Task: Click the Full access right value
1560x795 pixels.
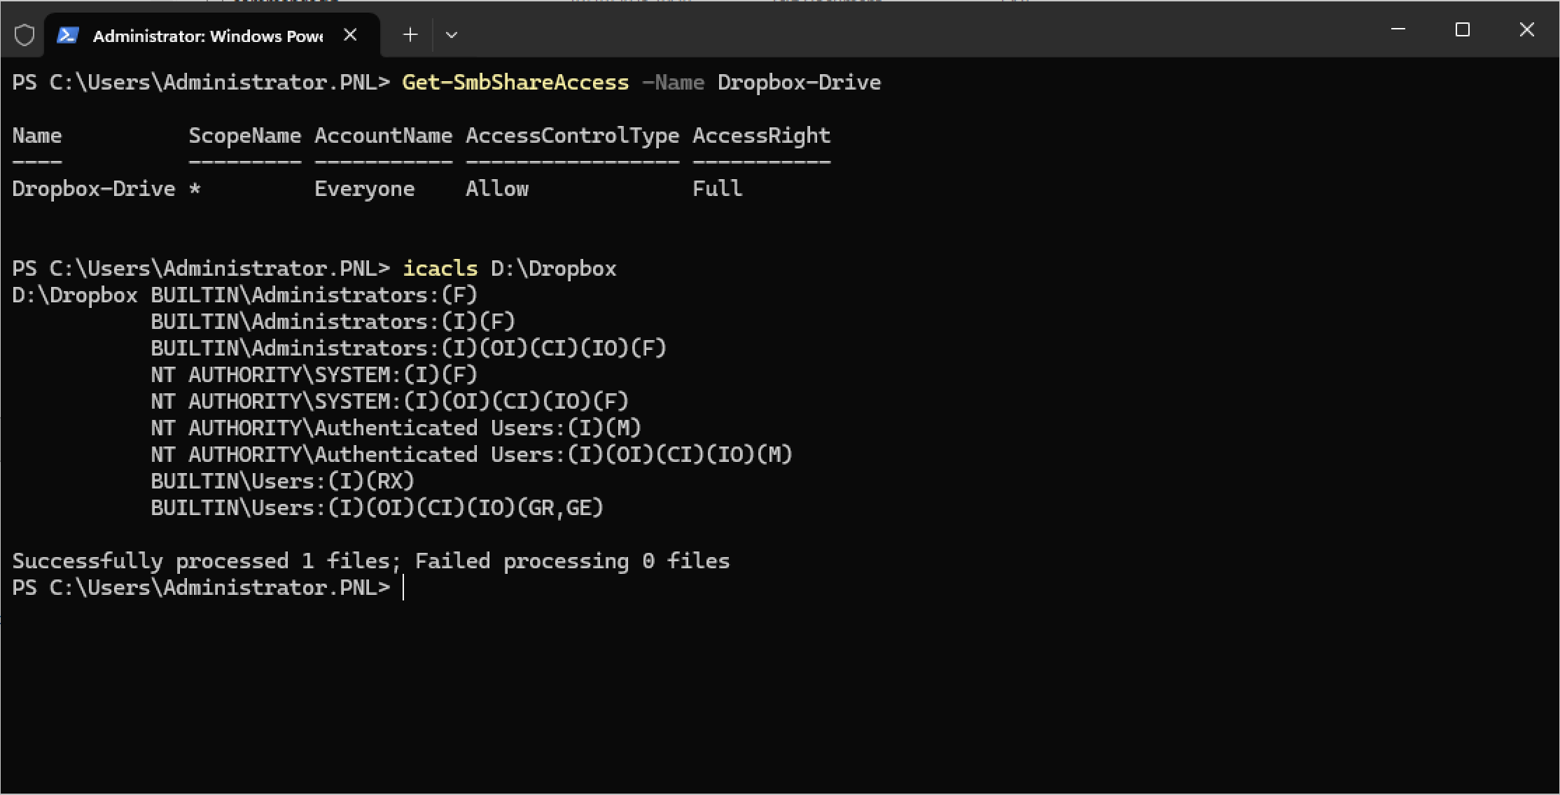Action: 717,189
